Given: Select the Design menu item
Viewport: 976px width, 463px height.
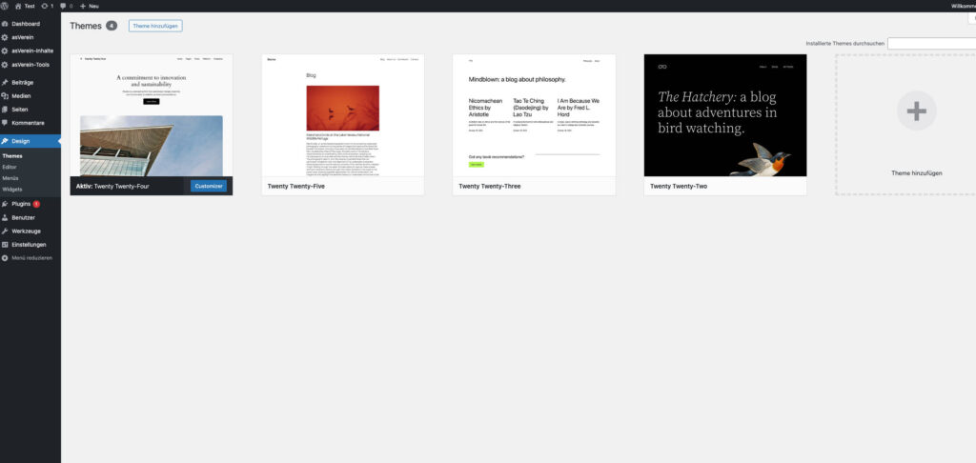Looking at the screenshot, I should tap(30, 141).
